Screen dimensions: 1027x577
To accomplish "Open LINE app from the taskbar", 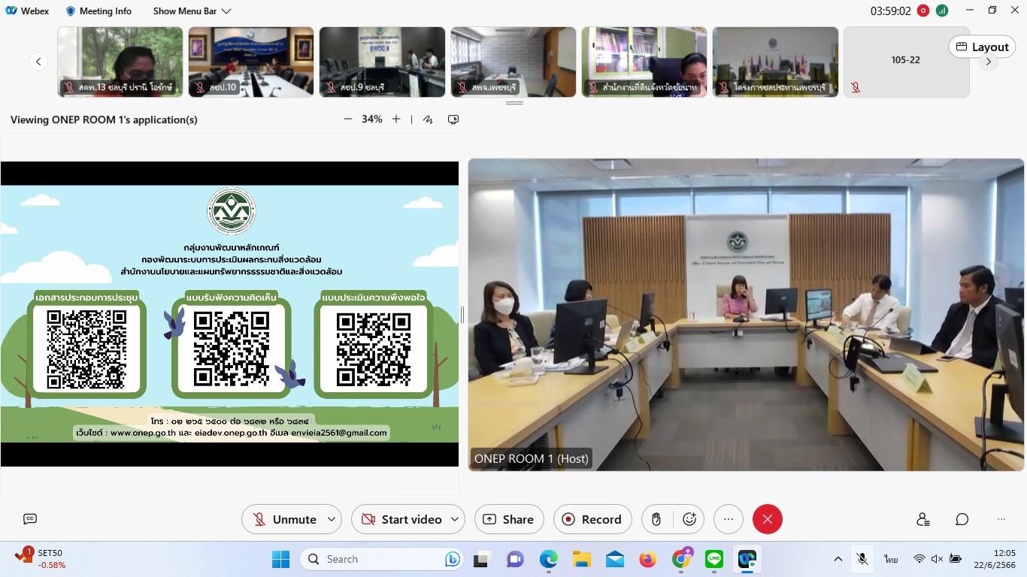I will click(x=714, y=559).
